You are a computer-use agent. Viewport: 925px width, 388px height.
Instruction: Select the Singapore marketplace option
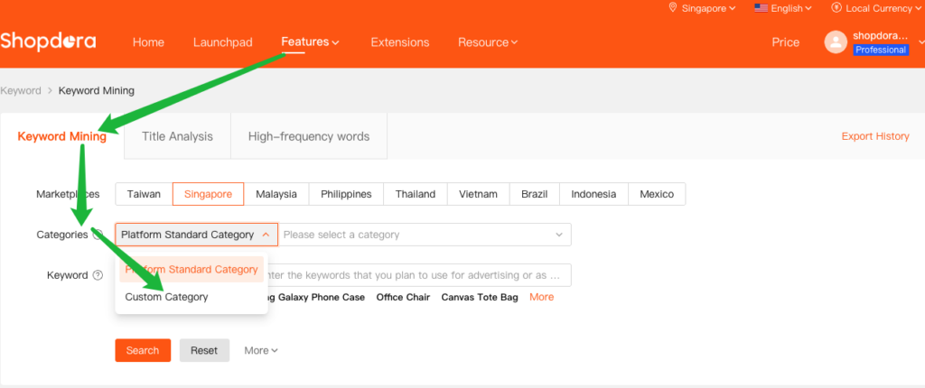point(208,194)
